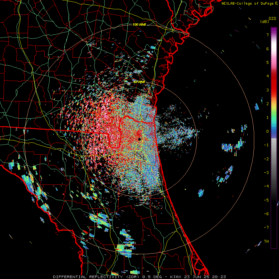The width and height of the screenshot is (279, 279).
Task: Click the 1 value on the color scale
Action: 268,117
